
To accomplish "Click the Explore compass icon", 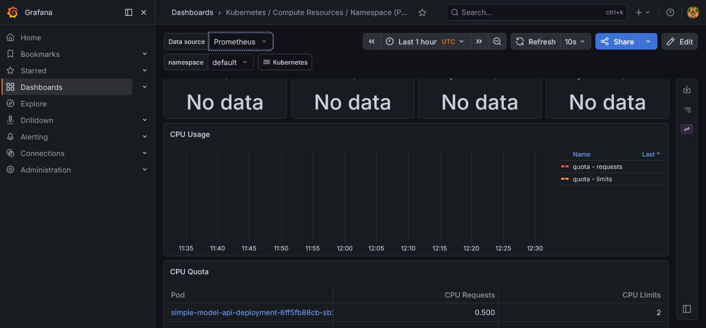I will tap(10, 104).
